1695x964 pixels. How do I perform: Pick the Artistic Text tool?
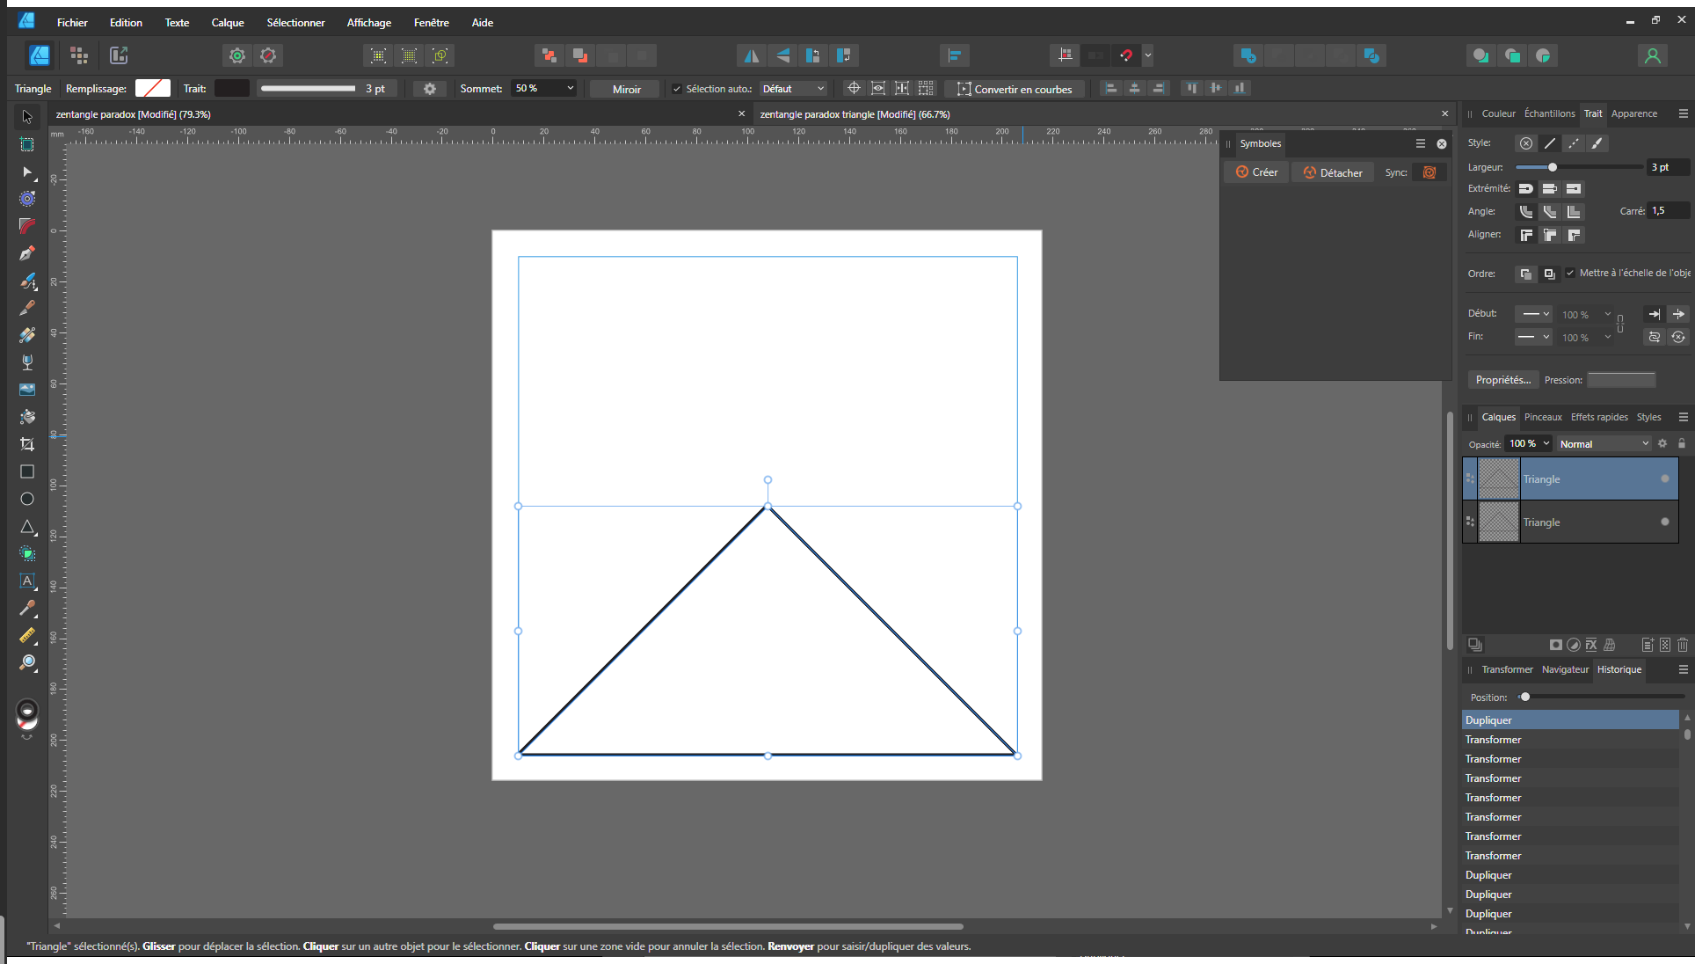coord(27,581)
